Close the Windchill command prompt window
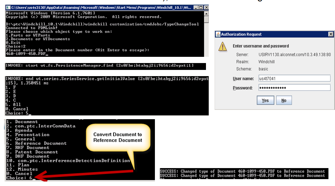335x186 pixels. (206, 8)
